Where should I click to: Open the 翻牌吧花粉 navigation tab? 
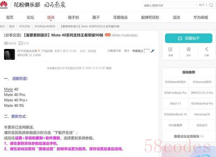[x=150, y=17]
